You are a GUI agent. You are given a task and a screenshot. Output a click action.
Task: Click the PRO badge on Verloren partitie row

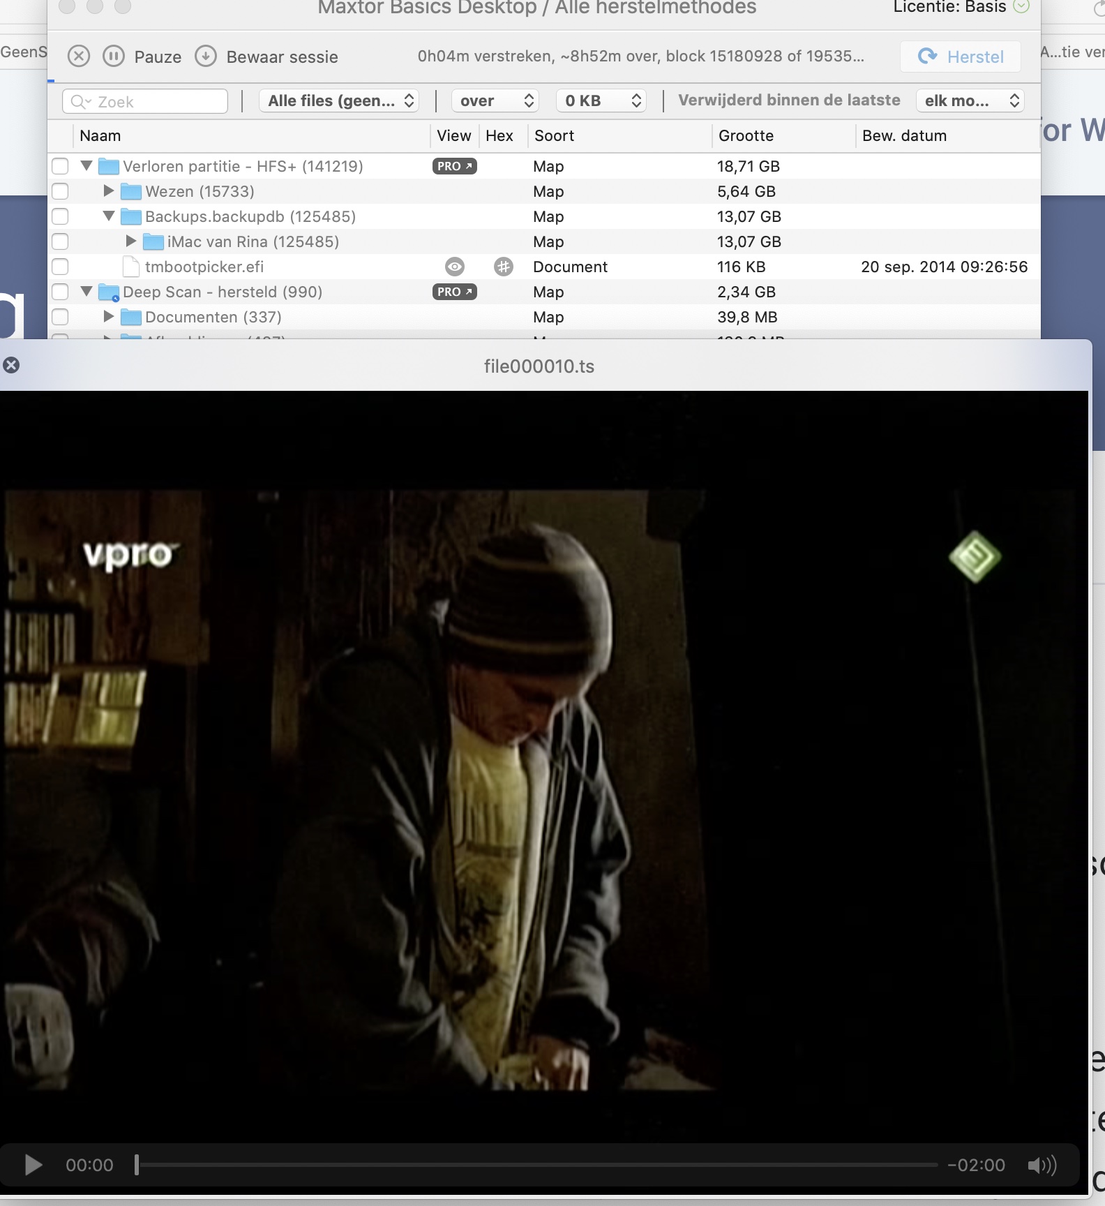click(x=455, y=166)
